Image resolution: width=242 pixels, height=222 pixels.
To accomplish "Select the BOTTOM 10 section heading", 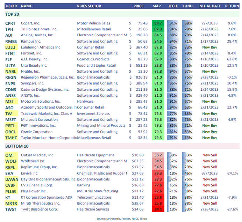I will 17,146.
